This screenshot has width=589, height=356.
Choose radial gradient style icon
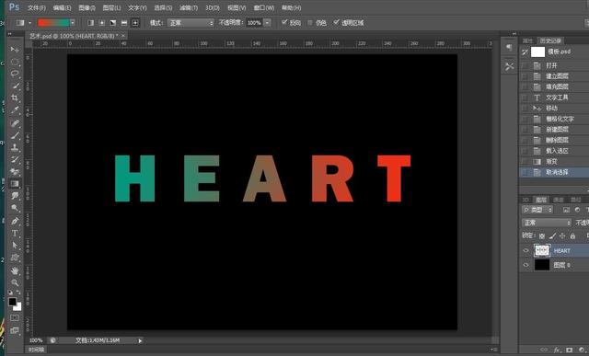102,23
